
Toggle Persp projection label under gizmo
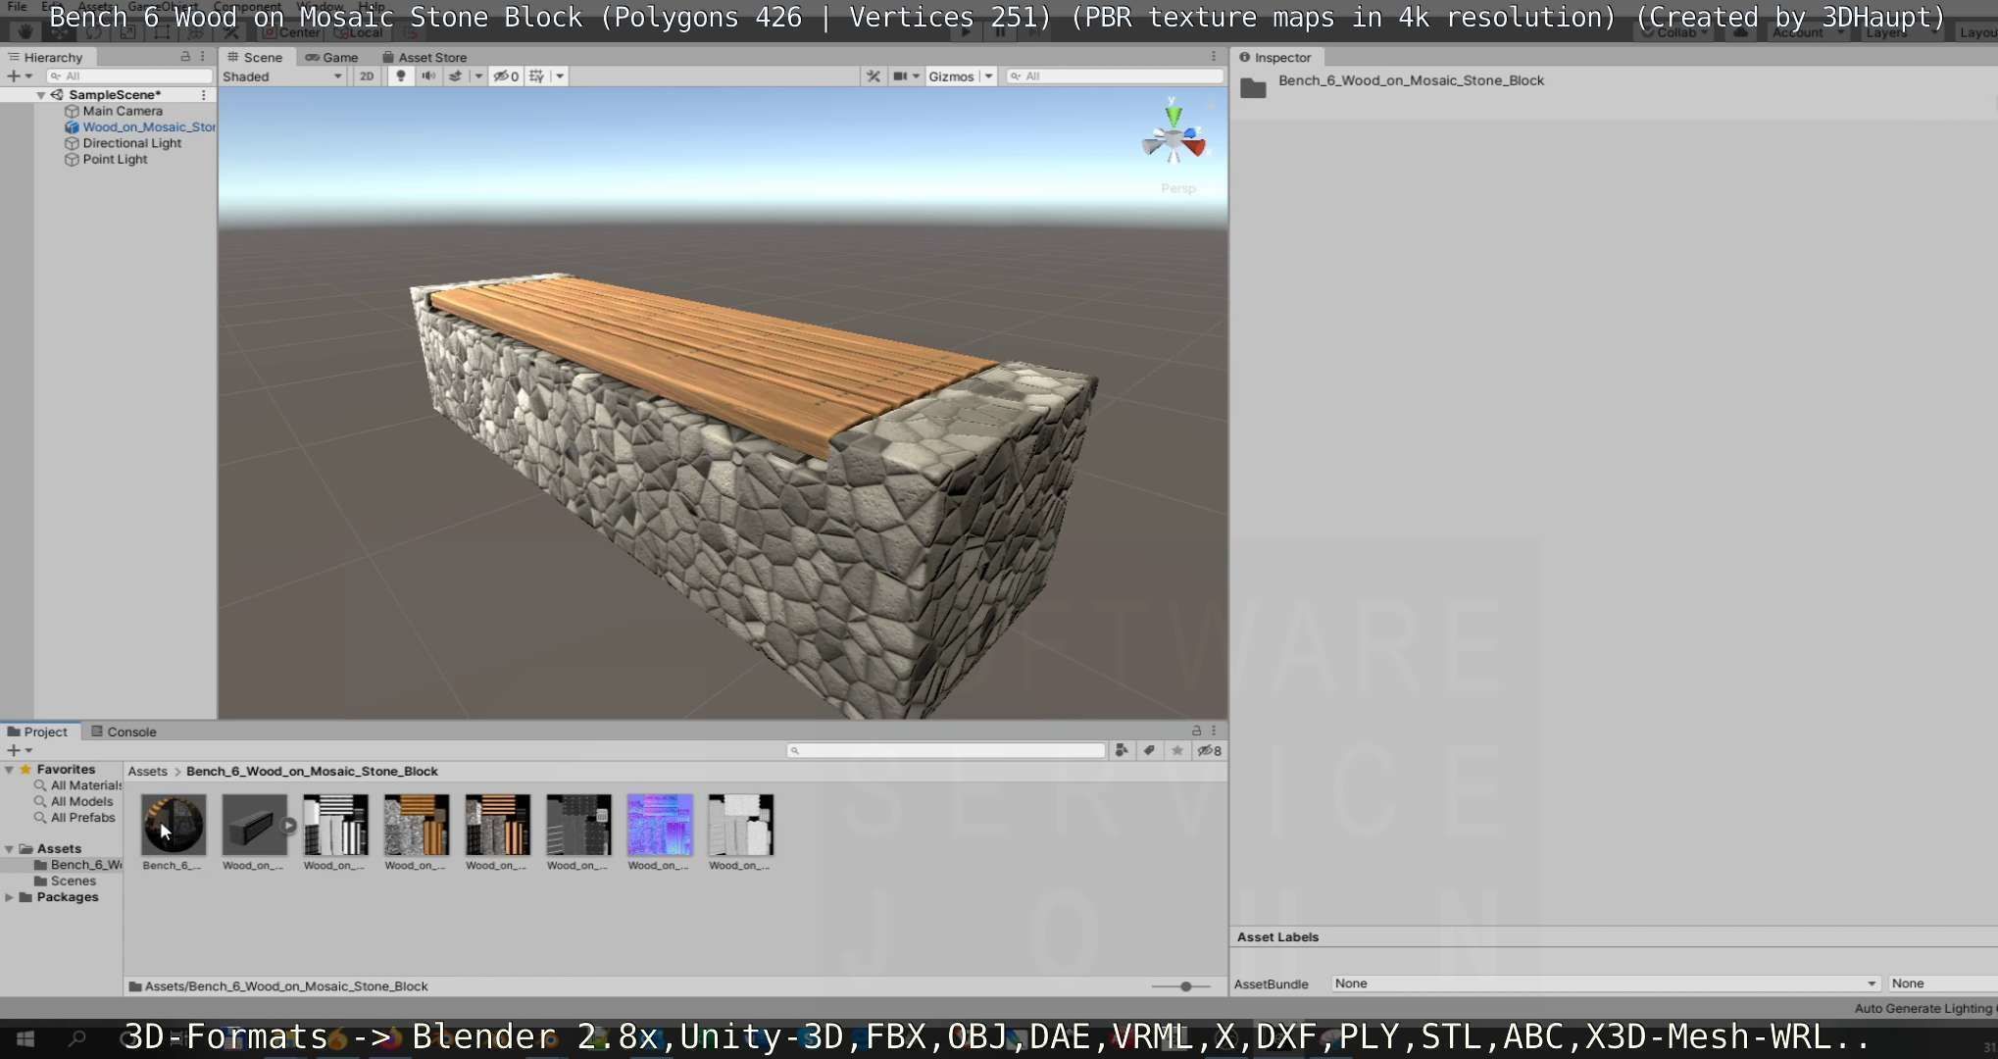(1177, 188)
